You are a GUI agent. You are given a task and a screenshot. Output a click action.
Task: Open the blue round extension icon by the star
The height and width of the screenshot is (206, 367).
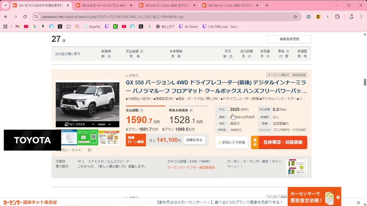click(309, 17)
